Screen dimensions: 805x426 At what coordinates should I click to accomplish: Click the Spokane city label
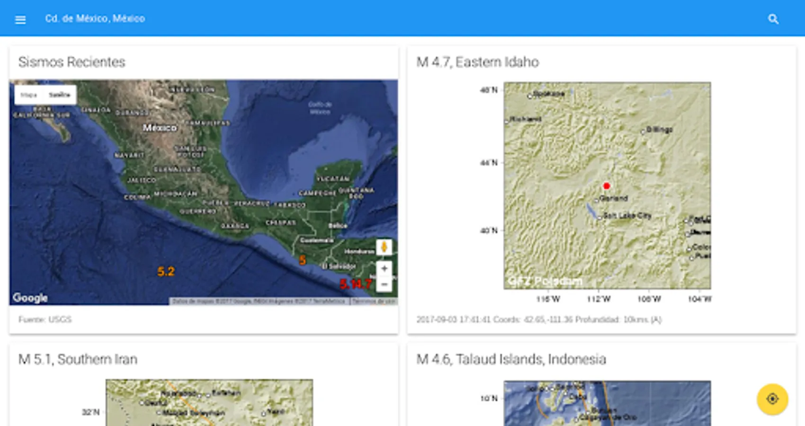coord(549,94)
